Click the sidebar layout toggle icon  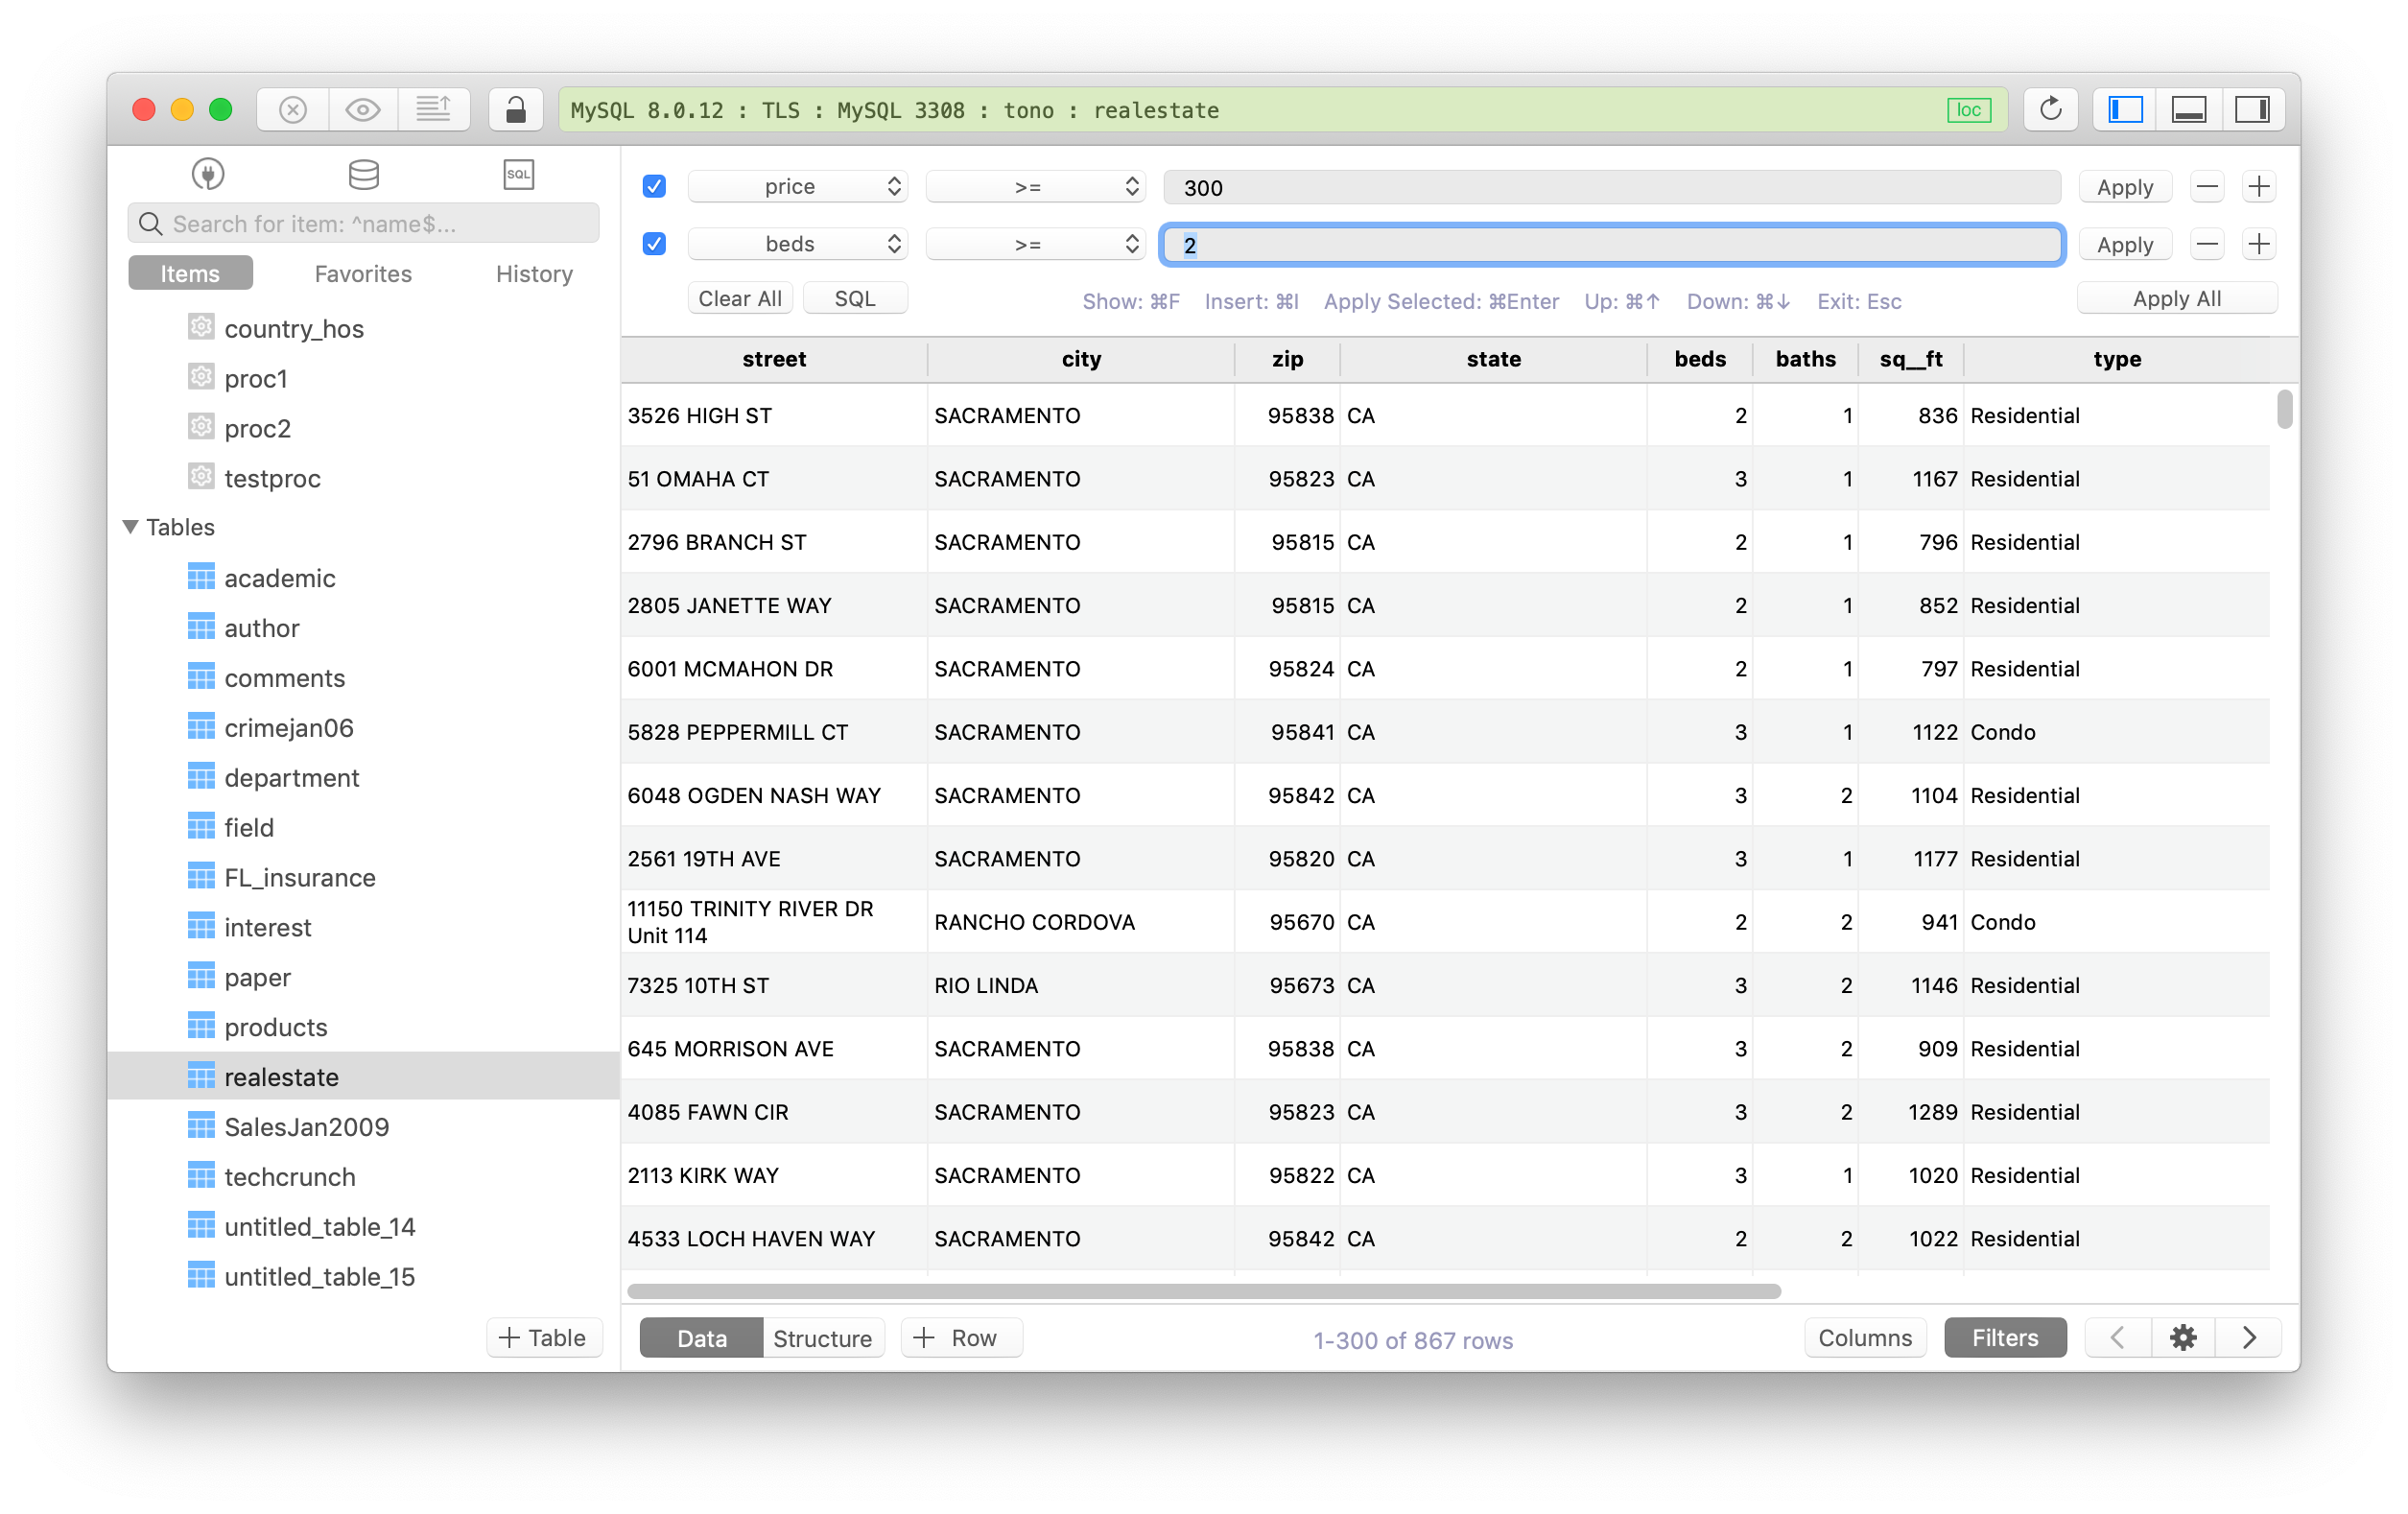(2126, 110)
